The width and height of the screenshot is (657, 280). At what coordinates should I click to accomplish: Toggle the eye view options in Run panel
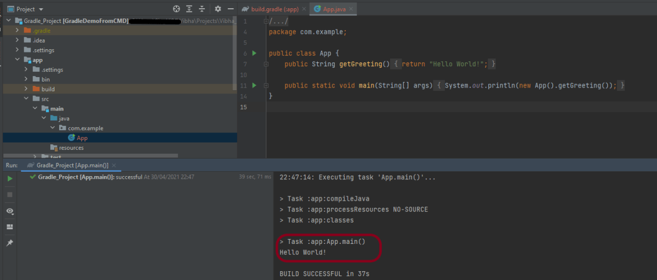[x=10, y=211]
